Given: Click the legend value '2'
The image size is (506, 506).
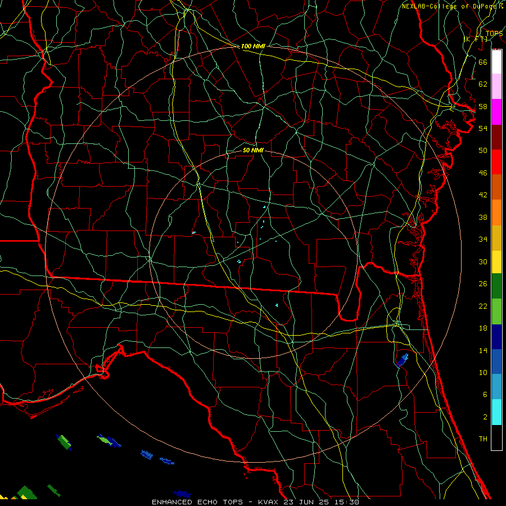Looking at the screenshot, I should [485, 417].
